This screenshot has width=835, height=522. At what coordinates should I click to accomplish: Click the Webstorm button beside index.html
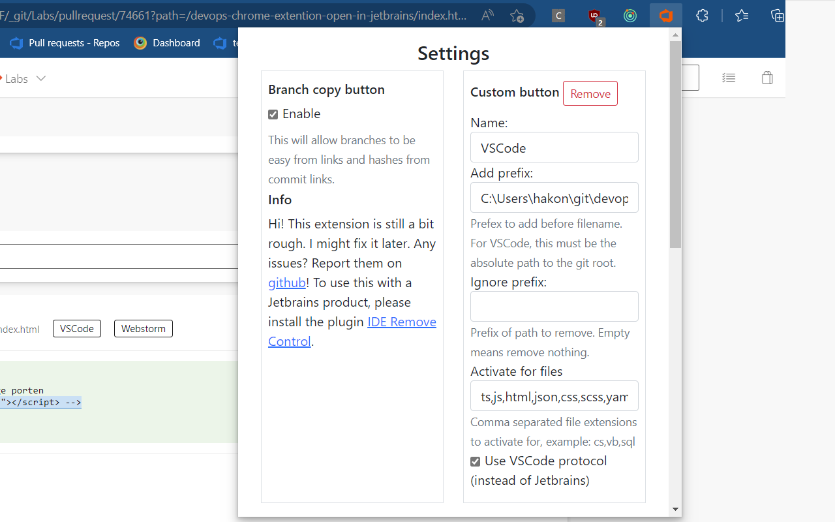(x=144, y=328)
